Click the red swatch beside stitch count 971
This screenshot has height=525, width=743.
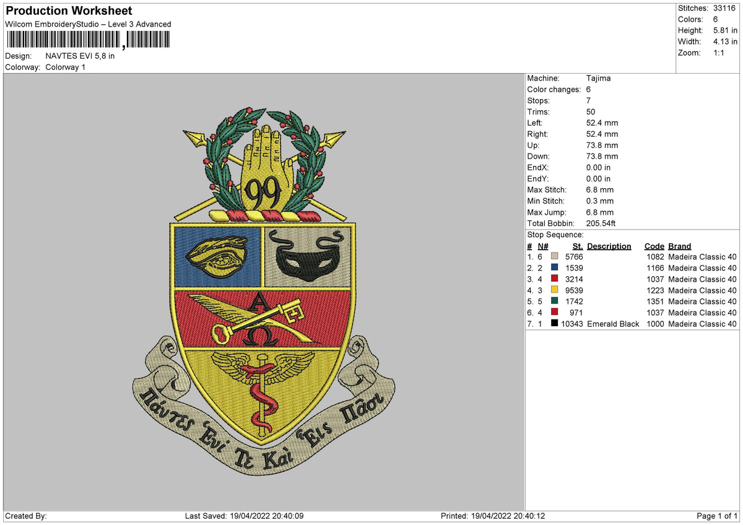coord(554,312)
